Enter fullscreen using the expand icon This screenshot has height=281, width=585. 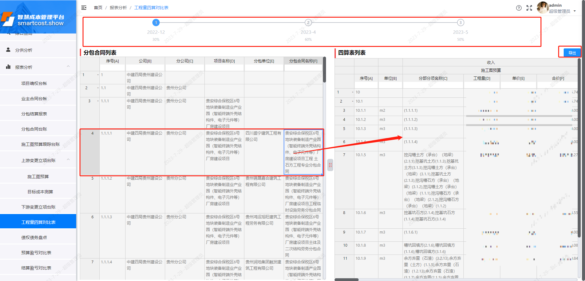(x=530, y=8)
